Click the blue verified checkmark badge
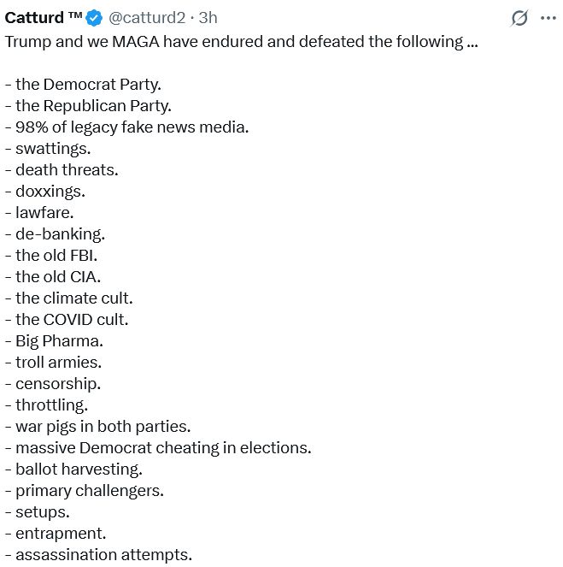 pos(94,18)
